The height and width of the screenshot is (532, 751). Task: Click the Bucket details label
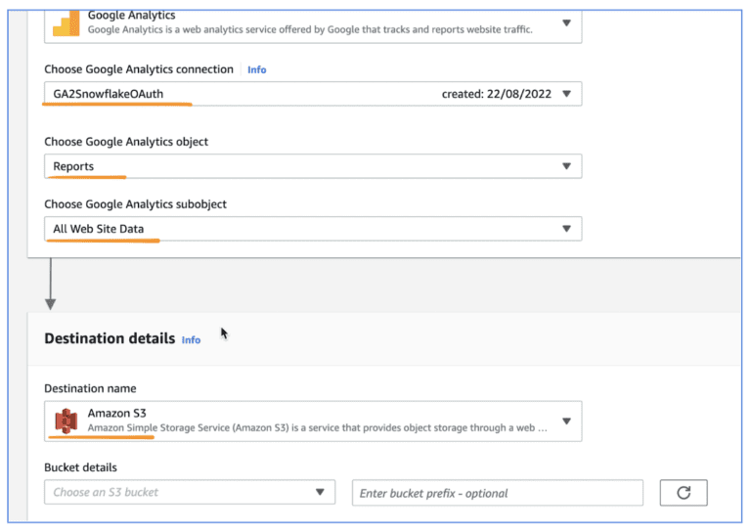(80, 467)
